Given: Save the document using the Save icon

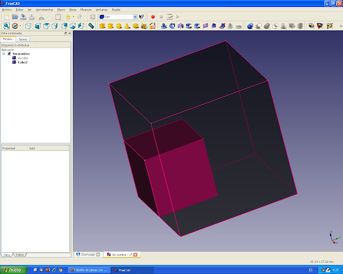Looking at the screenshot, I should (23, 17).
